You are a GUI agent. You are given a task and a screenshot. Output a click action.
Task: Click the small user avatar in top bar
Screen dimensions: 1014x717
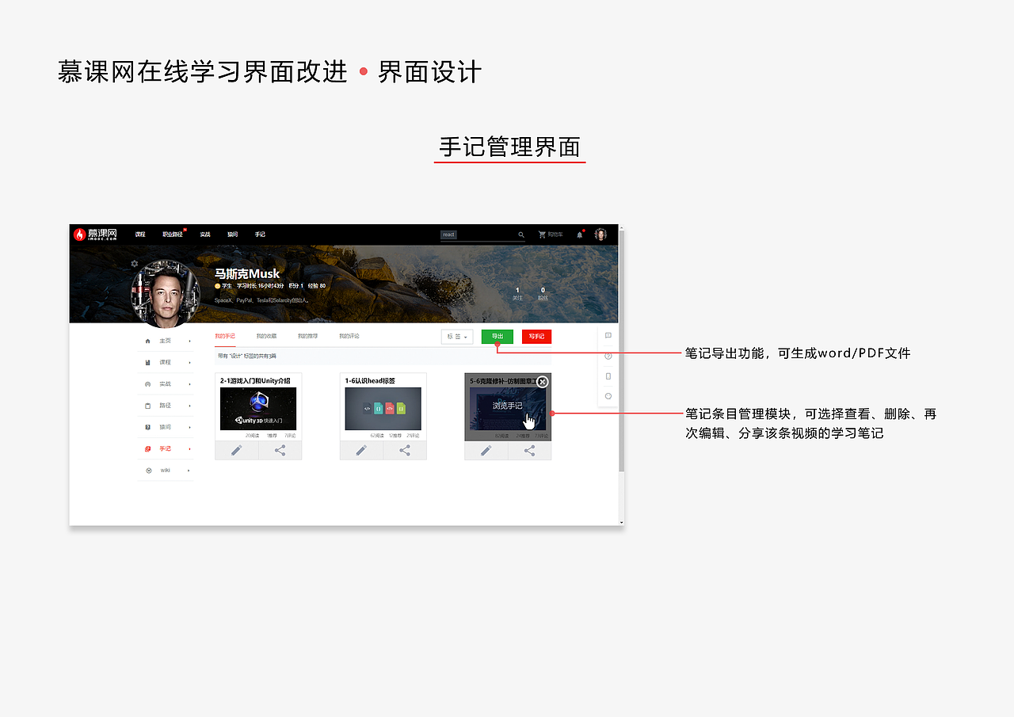pyautogui.click(x=600, y=235)
